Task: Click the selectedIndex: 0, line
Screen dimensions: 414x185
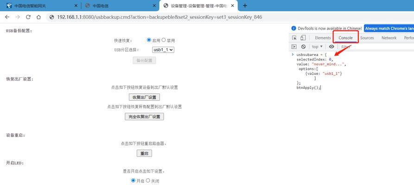Action: (x=314, y=60)
